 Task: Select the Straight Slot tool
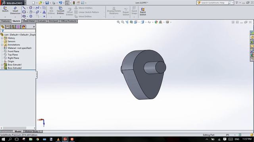click(x=24, y=16)
